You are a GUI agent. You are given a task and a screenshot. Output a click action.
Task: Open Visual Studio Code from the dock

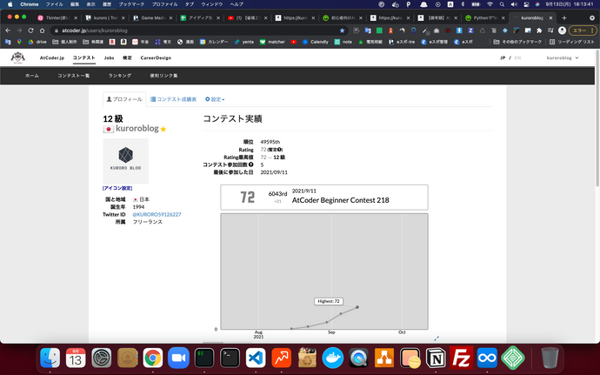tap(256, 358)
